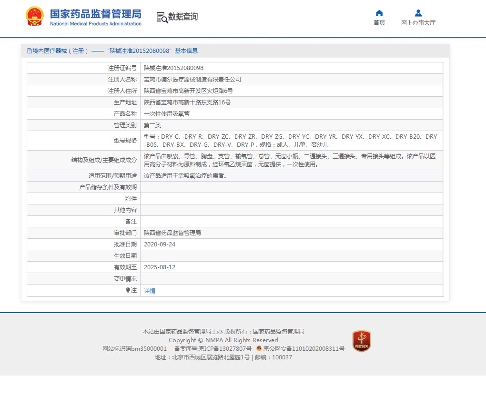Click the bulb icon beside 注
Viewport: 486px width, 397px height.
(128, 290)
